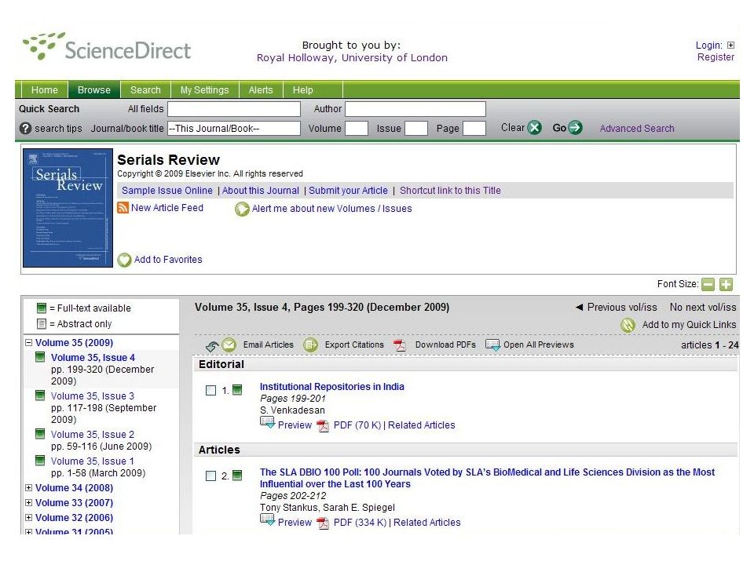This screenshot has width=754, height=565.
Task: Click the PDF icon for article 2
Action: pos(323,523)
